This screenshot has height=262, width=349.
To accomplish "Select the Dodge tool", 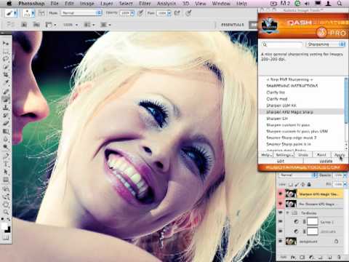I will (6, 147).
